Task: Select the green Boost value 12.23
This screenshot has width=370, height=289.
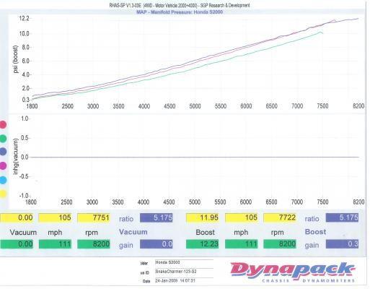Action: pos(203,244)
